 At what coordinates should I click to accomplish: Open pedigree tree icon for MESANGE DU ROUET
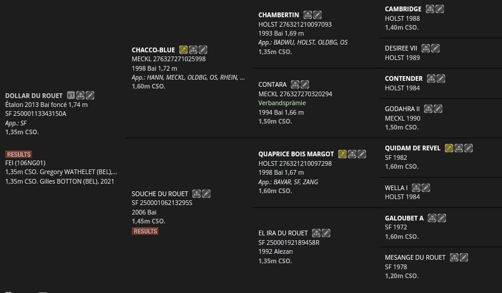click(454, 257)
